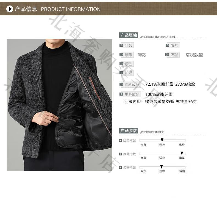Viewport: 217px width, 198px height.
Task: Click the 常规版型 value text
Action: pyautogui.click(x=194, y=55)
